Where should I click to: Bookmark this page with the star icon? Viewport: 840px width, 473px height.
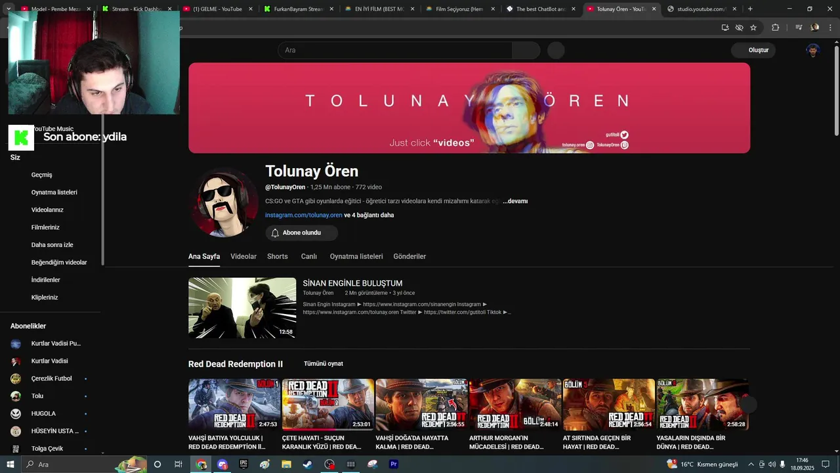point(753,28)
